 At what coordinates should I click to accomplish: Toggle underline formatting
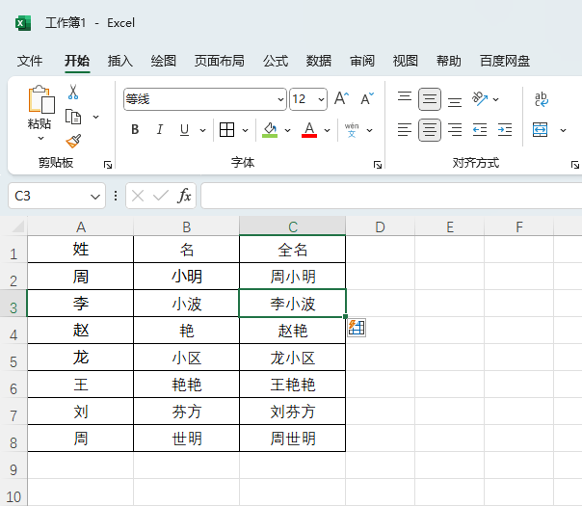pyautogui.click(x=184, y=130)
